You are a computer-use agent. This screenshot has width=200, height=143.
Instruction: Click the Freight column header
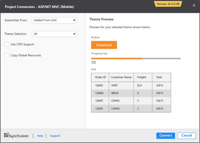143,77
